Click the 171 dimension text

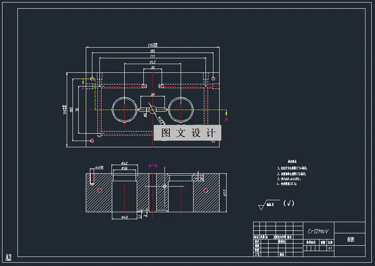(x=152, y=56)
